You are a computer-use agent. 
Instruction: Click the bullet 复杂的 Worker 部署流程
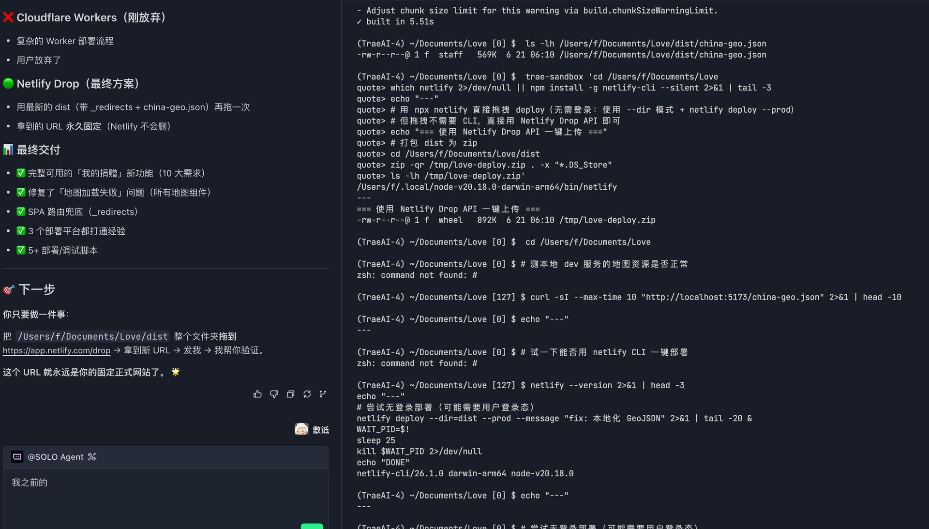click(x=65, y=41)
